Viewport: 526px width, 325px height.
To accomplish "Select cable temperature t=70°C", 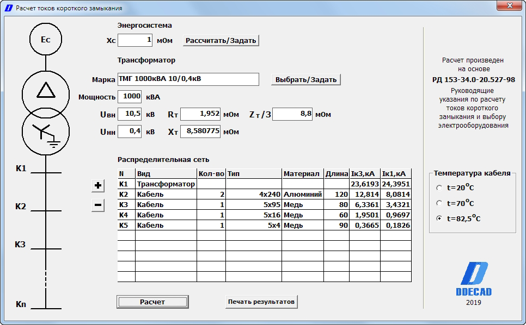I will coord(439,203).
